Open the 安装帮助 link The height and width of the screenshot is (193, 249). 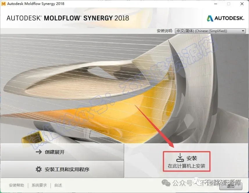17,185
